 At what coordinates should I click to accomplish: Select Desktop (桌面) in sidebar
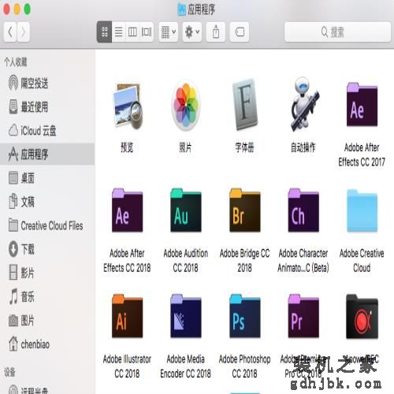click(x=47, y=178)
